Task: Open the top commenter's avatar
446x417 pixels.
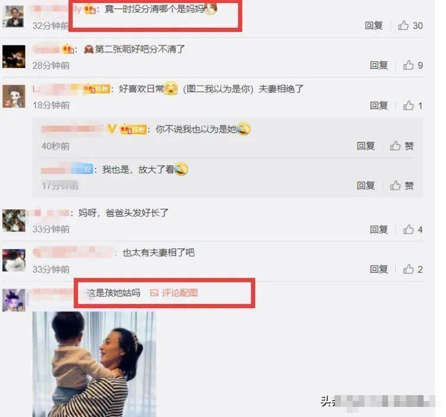Action: click(14, 16)
